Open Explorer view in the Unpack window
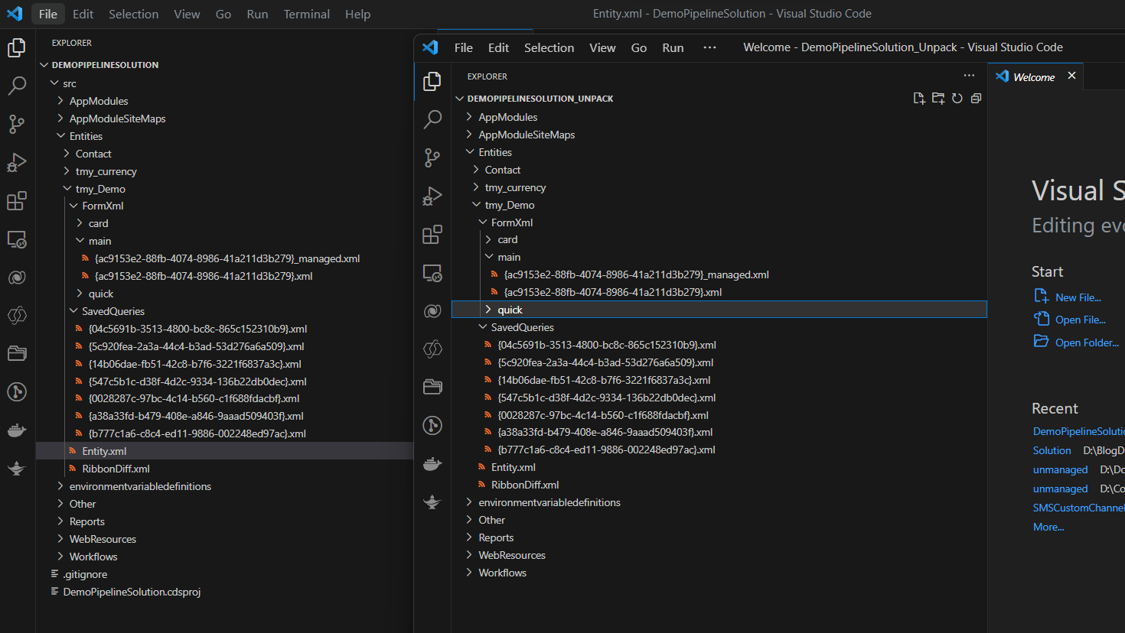This screenshot has width=1125, height=633. click(432, 81)
